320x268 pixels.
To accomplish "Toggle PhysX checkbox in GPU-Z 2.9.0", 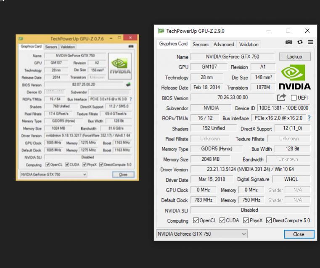I will [x=246, y=220].
